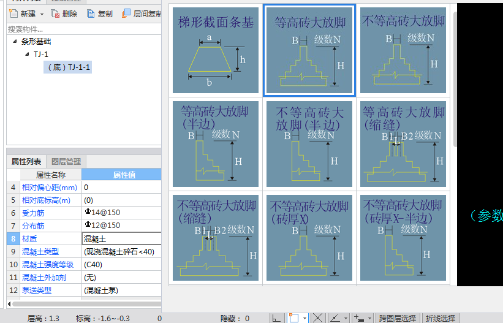Choose the 不等高砖大放脚(缩缝) thumbnail
Screen dimensions: 503x323
pyautogui.click(x=216, y=238)
